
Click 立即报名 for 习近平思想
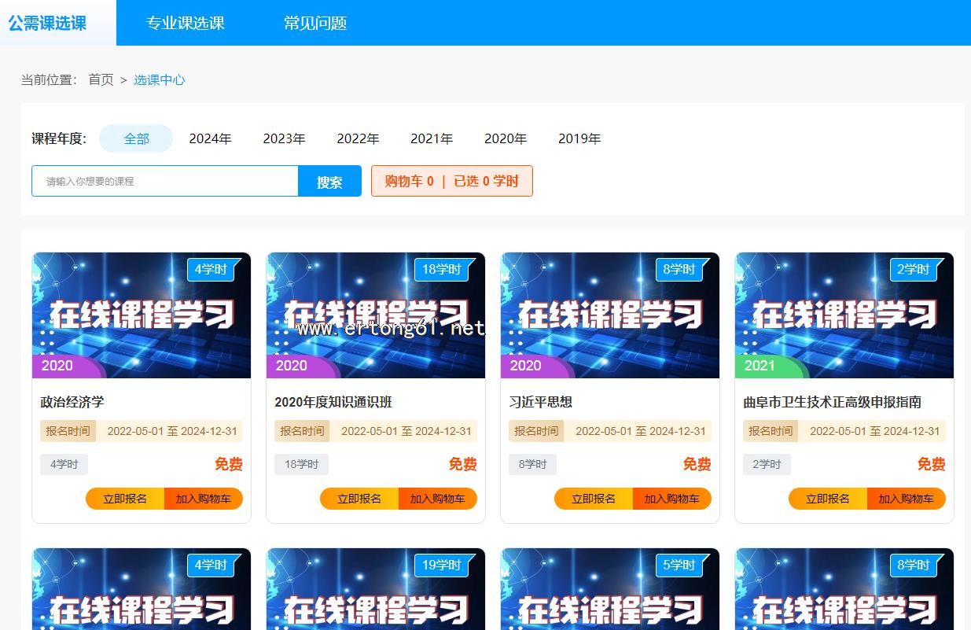[x=594, y=499]
